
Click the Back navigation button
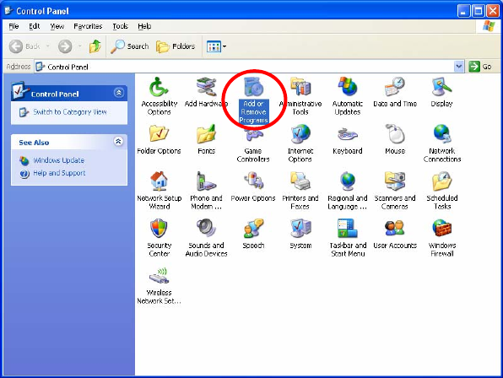pyautogui.click(x=24, y=46)
